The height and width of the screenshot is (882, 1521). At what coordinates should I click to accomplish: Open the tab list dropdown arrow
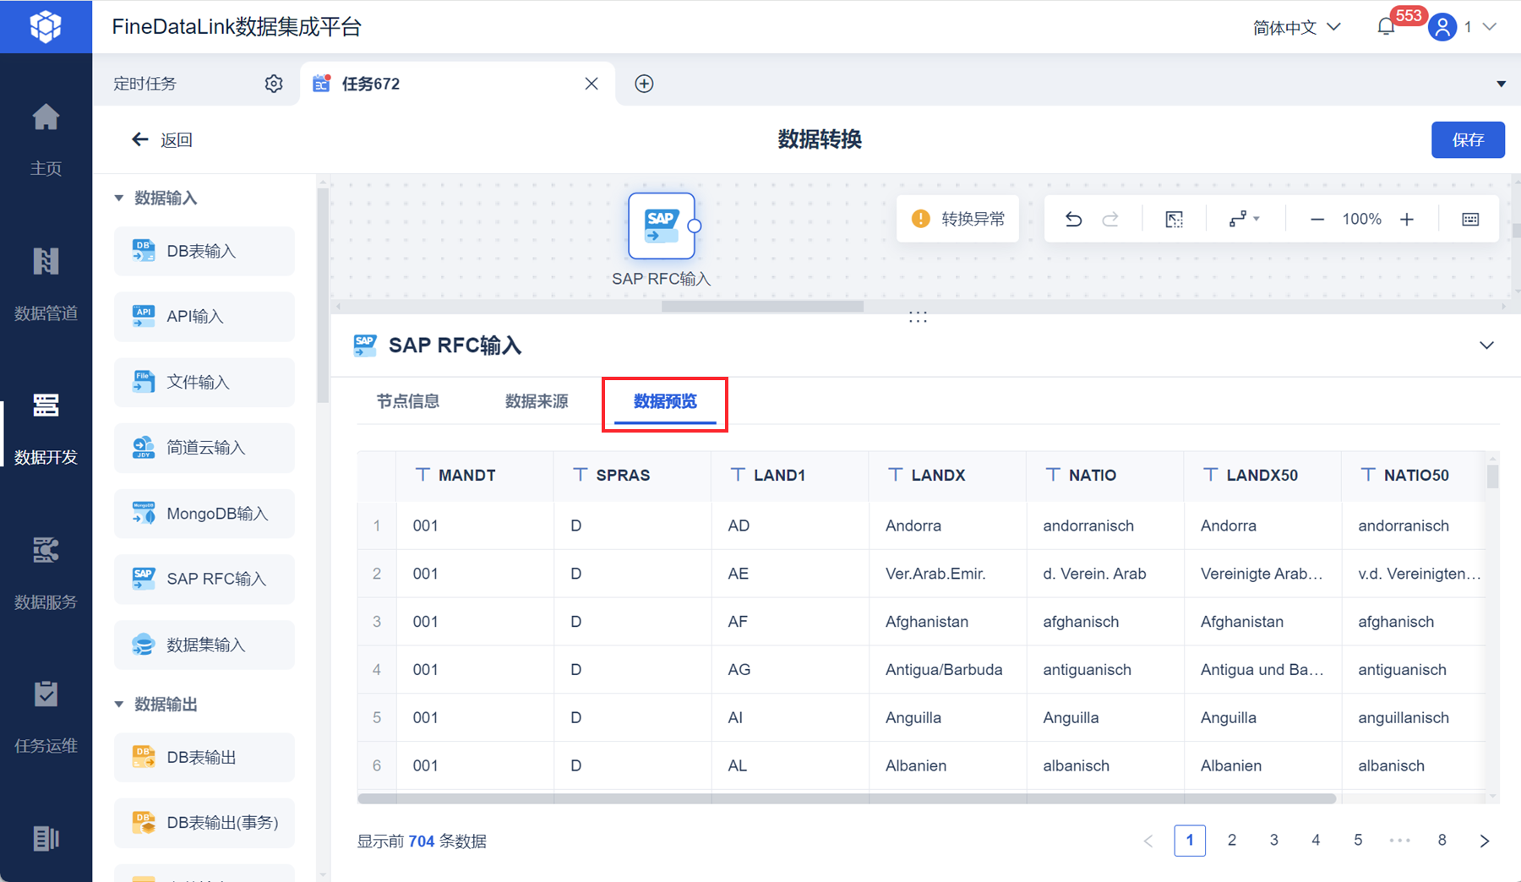(x=1501, y=84)
